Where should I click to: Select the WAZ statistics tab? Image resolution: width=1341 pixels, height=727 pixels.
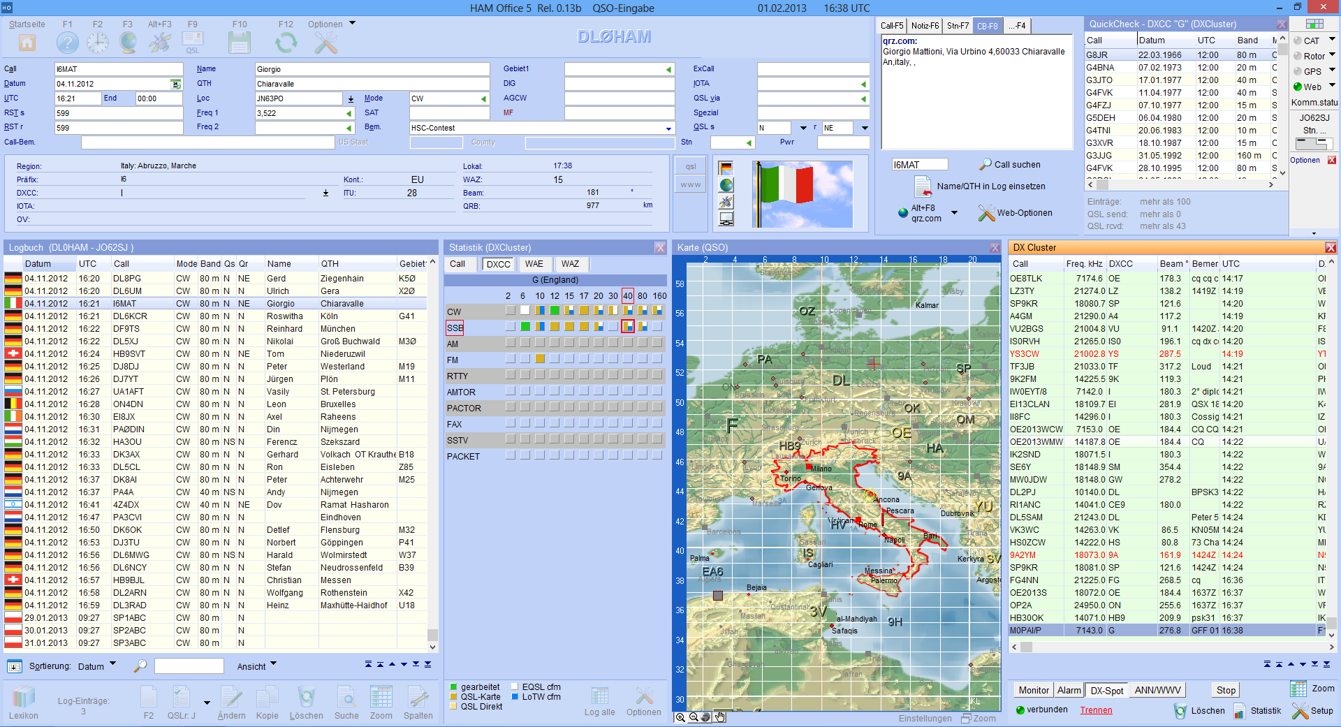pyautogui.click(x=571, y=264)
